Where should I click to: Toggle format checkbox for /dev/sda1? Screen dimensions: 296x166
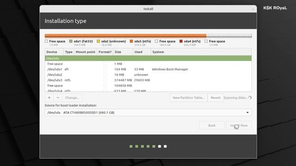(105, 69)
